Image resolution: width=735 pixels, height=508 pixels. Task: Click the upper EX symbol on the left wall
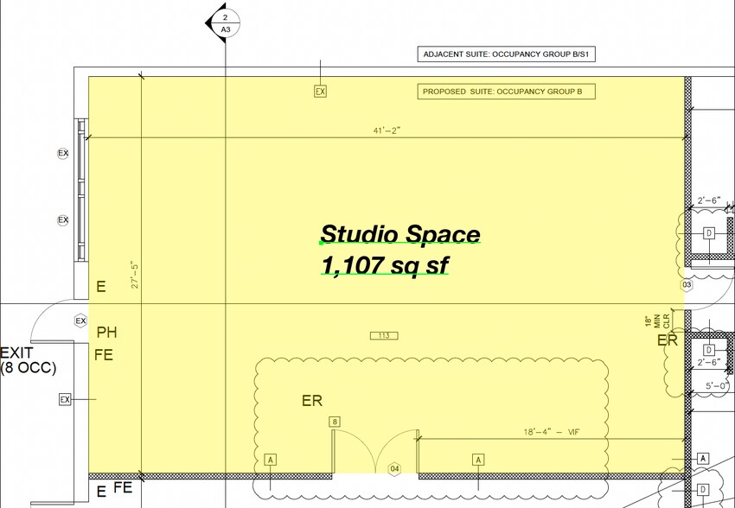[x=61, y=154]
